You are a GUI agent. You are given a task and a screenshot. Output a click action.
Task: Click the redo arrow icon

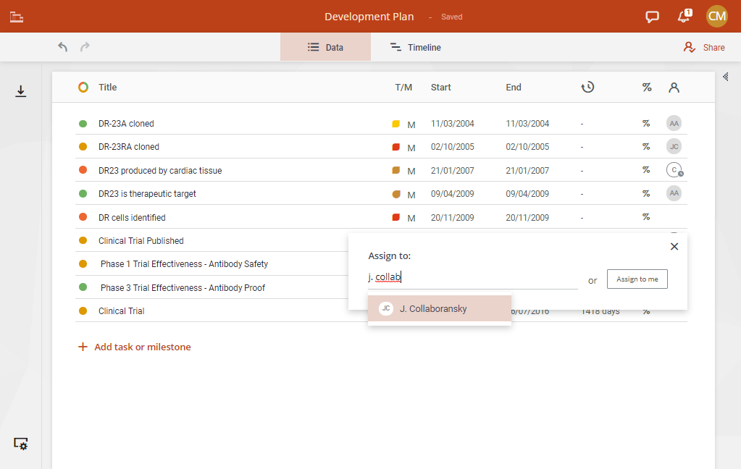point(85,47)
